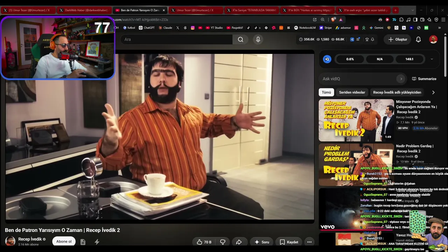Viewport: 448px width, 252px height.
Task: Dislike the video
Action: 223,242
